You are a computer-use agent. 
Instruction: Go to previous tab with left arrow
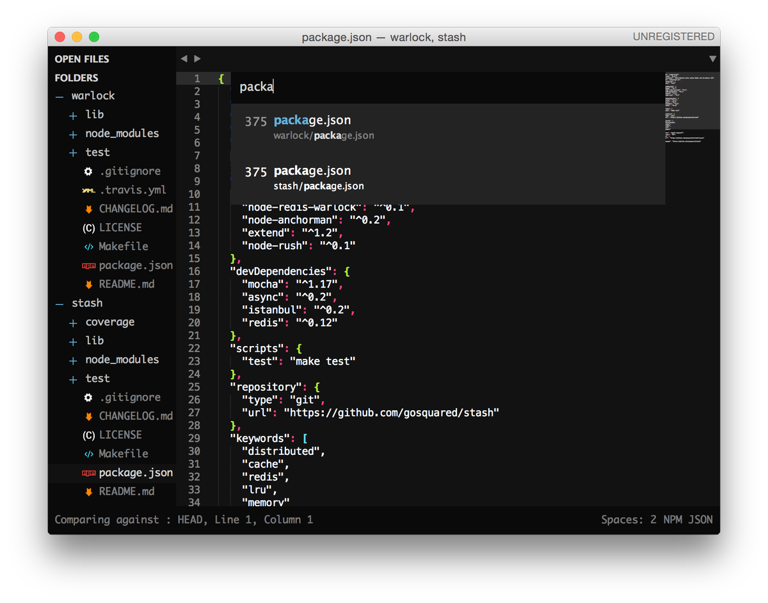click(x=184, y=58)
